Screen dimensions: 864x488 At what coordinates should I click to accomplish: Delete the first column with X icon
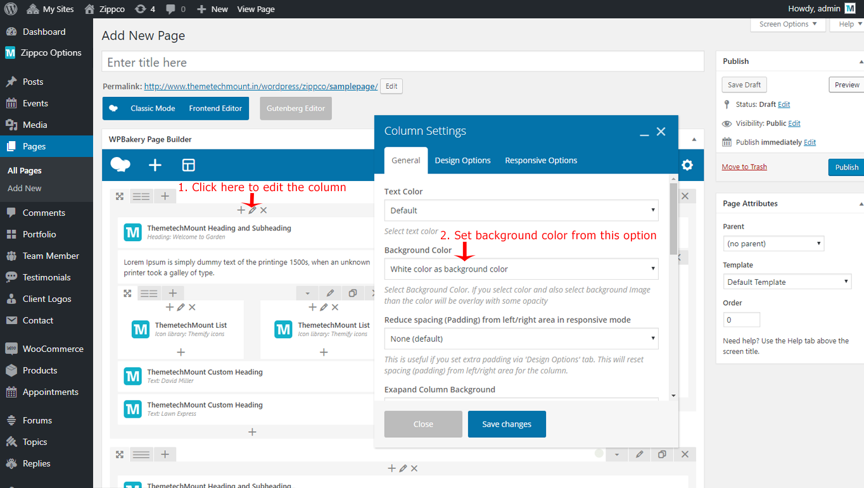(264, 210)
